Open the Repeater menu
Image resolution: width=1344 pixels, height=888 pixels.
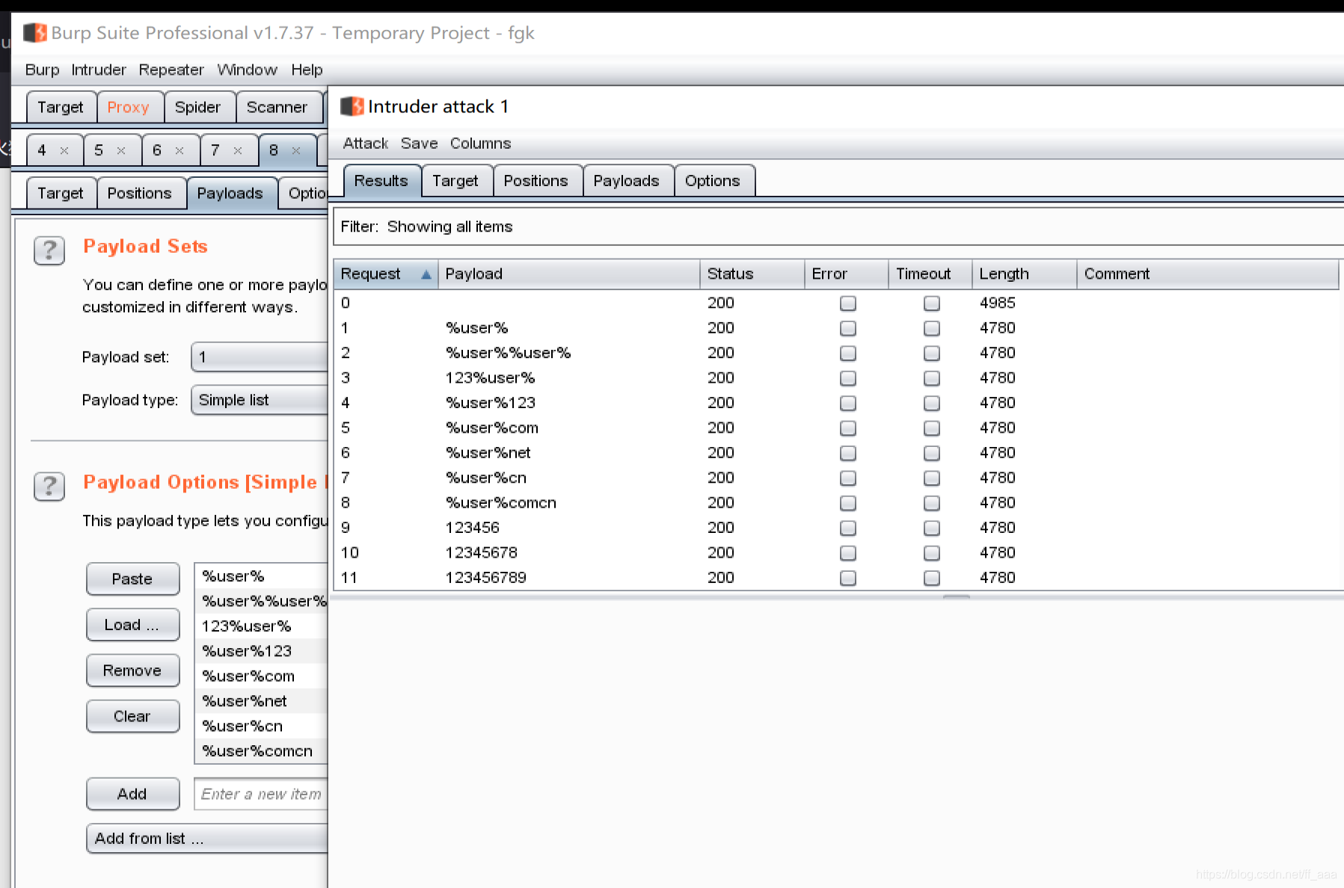[x=171, y=70]
